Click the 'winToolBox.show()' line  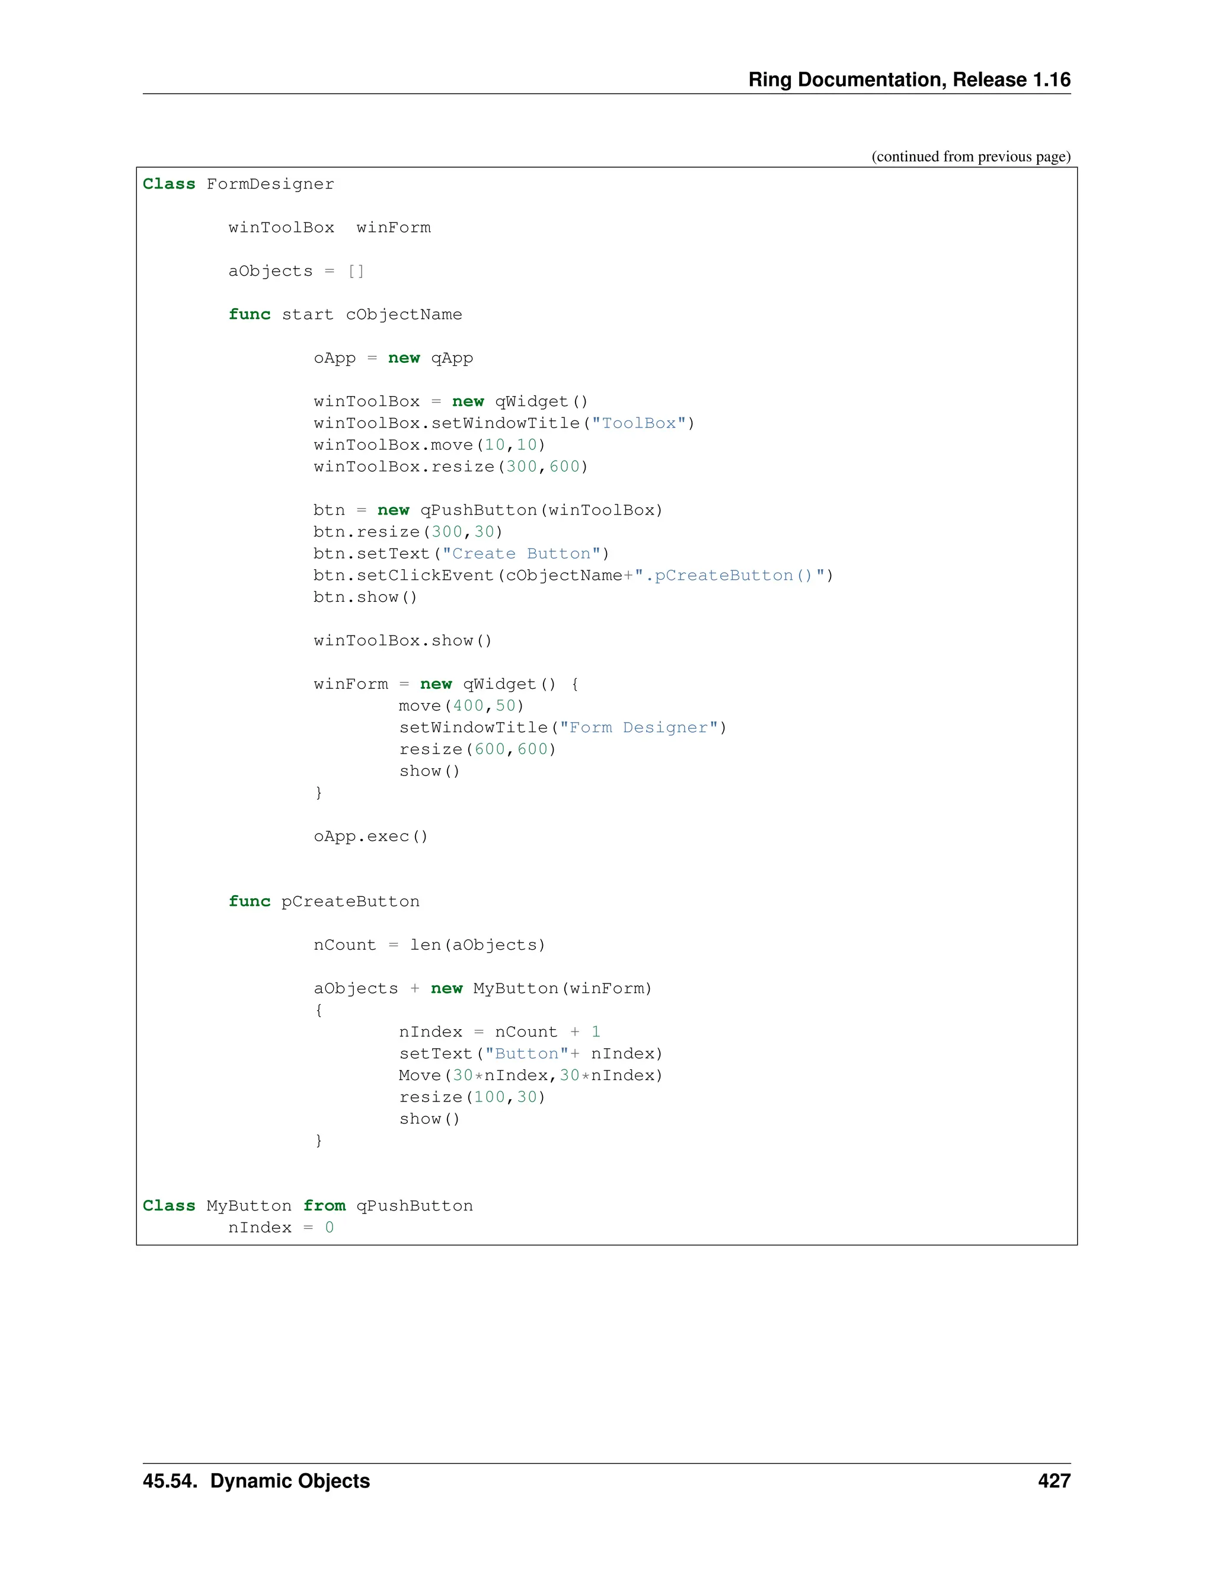click(x=402, y=640)
